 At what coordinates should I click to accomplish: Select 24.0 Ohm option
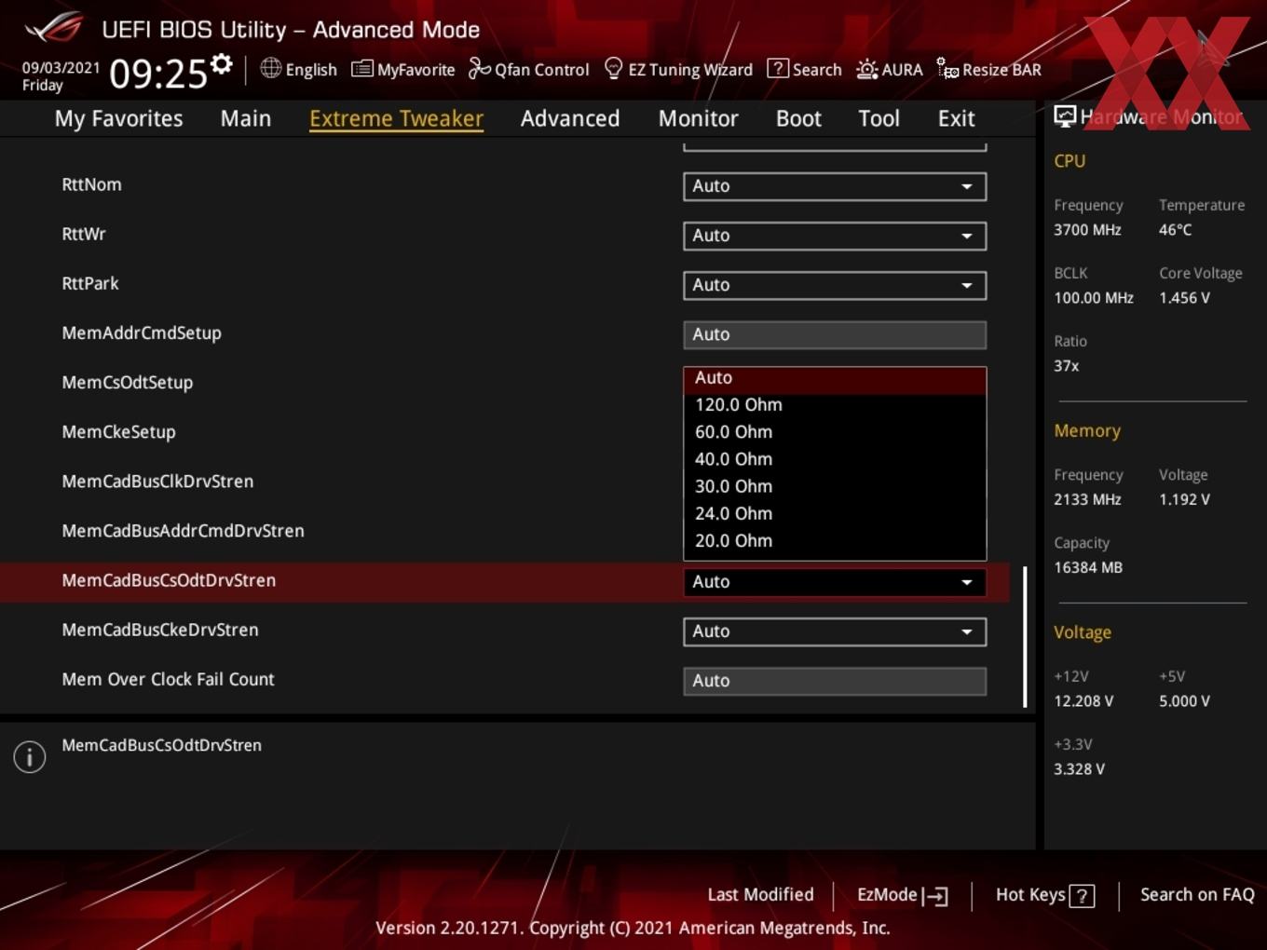835,513
